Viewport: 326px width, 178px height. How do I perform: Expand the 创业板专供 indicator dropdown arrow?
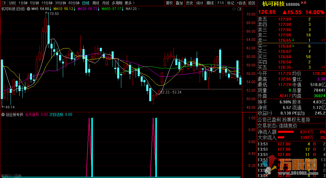tap(3, 115)
